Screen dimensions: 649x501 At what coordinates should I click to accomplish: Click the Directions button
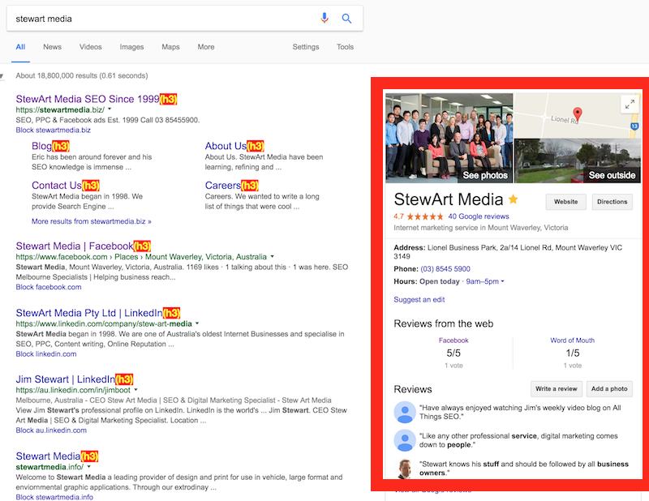(x=612, y=202)
